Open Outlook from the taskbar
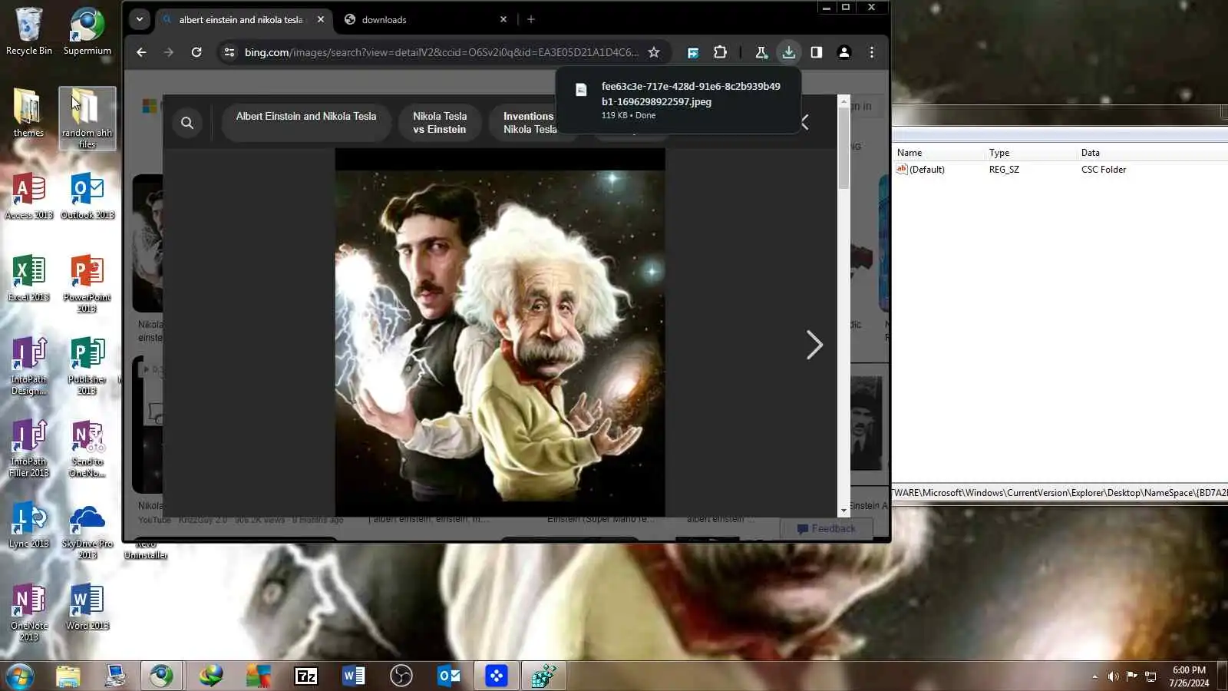The image size is (1228, 691). tap(449, 676)
